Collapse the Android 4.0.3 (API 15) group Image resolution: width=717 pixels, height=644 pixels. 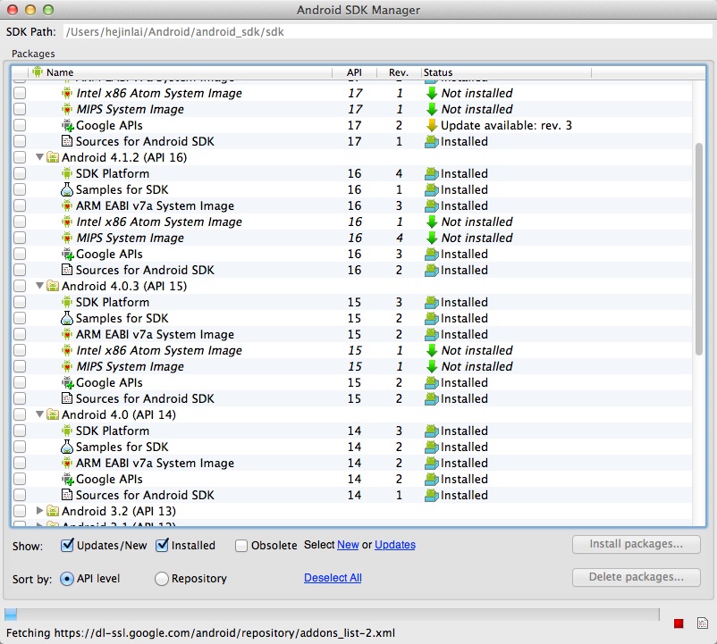(39, 286)
